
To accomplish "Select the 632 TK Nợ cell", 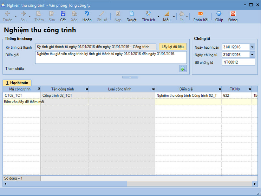I will [x=236, y=95].
